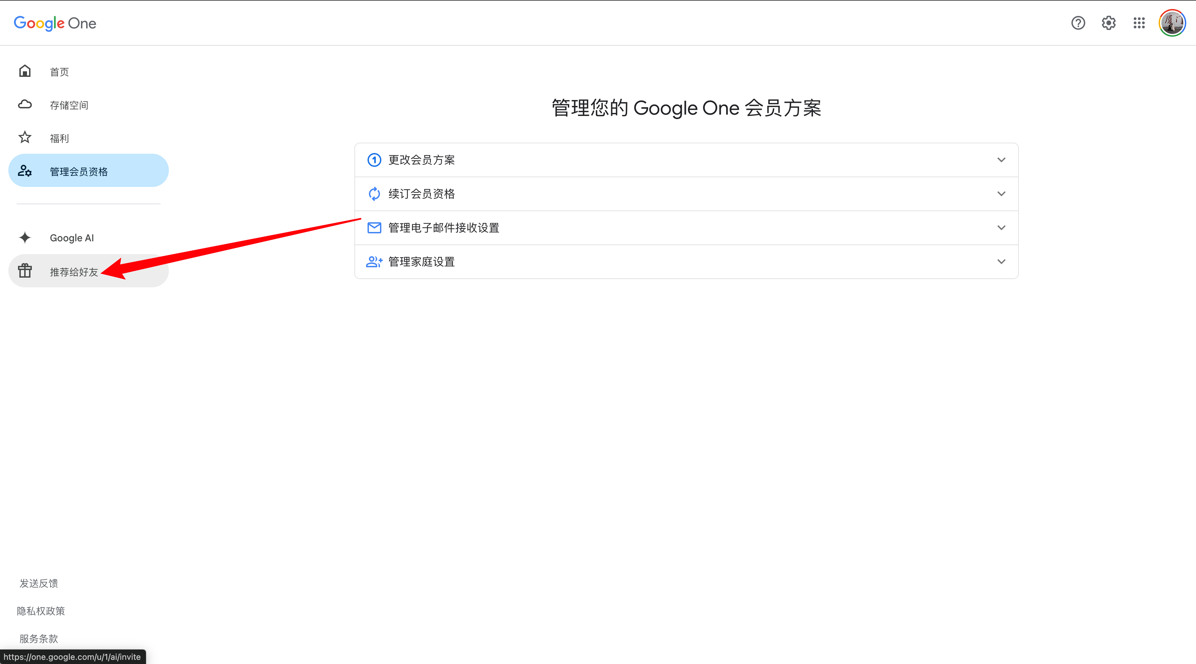
Task: Open 福利 sidebar item
Action: (89, 137)
